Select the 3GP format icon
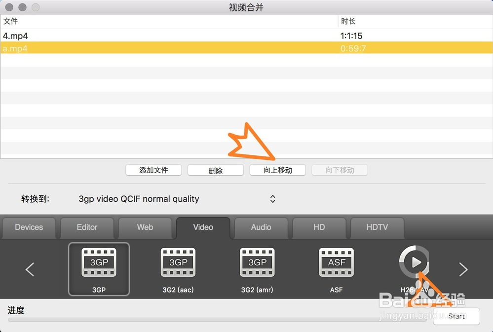The image size is (493, 332). pos(99,263)
